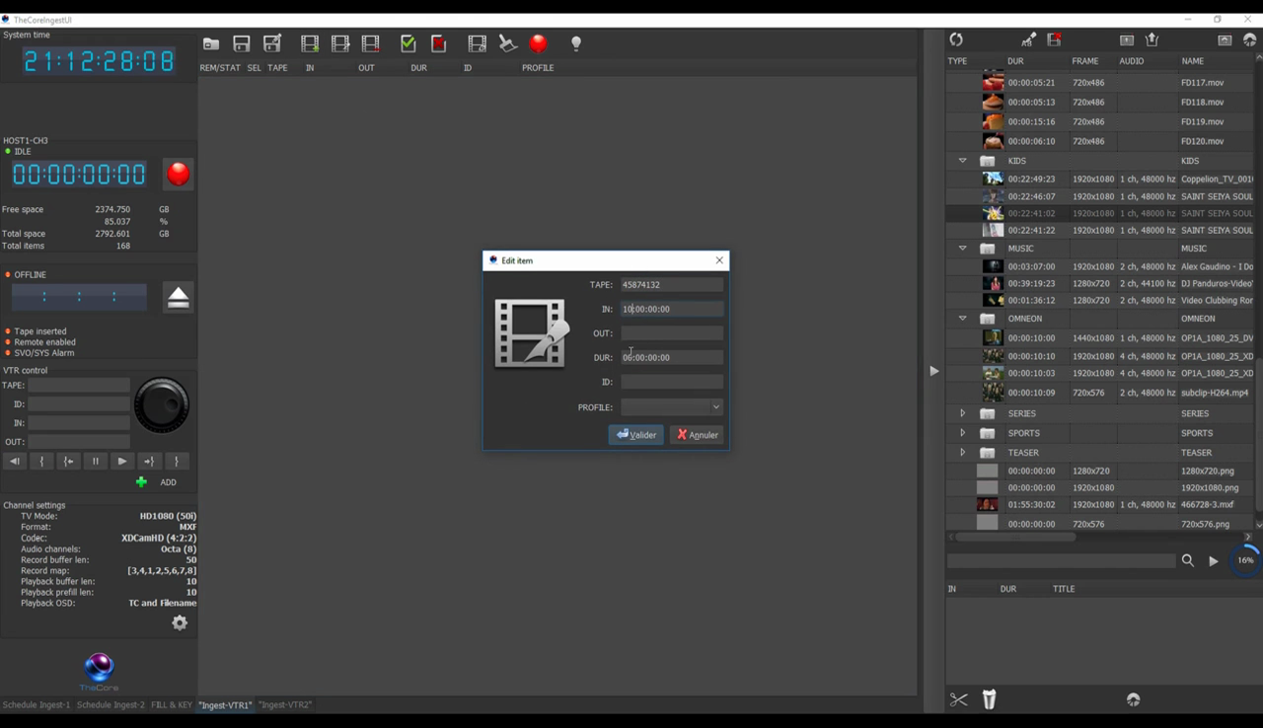Click the trash bin icon at the bottom right

pyautogui.click(x=989, y=699)
